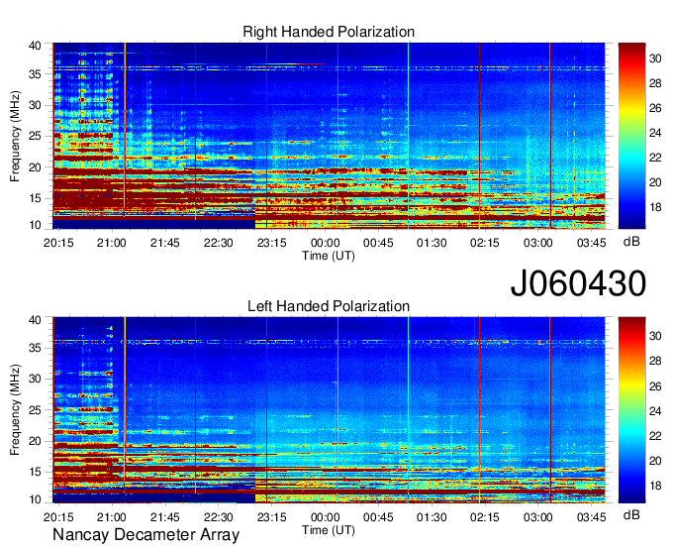The height and width of the screenshot is (547, 673).
Task: Click the 25 MHz frequency tick of Right Handed plot
Action: click(x=35, y=136)
